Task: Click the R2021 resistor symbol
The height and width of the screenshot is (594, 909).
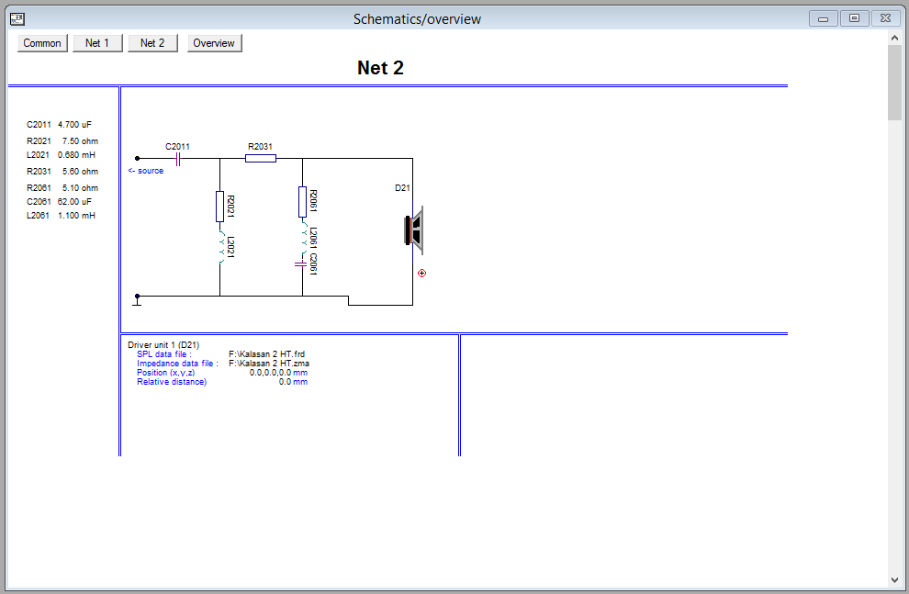Action: coord(220,207)
